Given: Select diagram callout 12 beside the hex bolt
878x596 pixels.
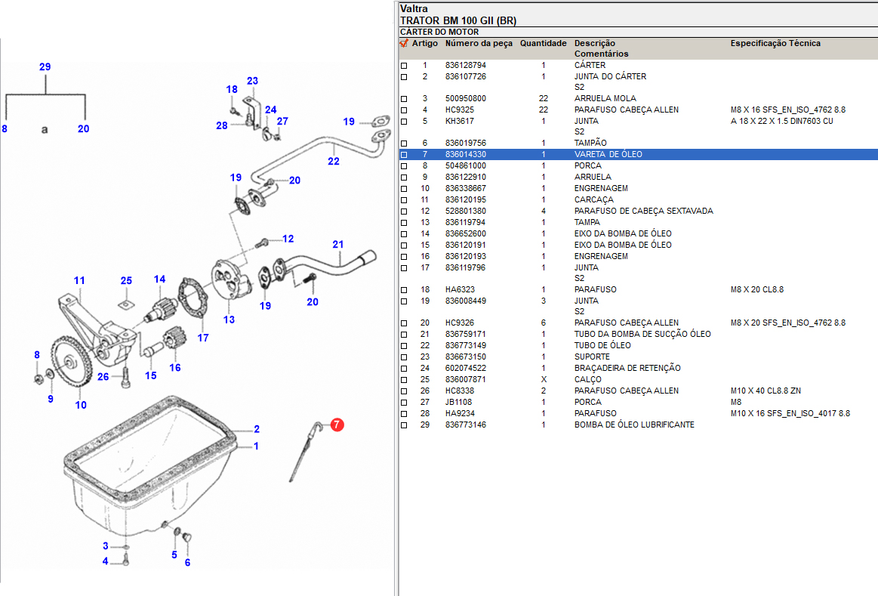Looking at the screenshot, I should point(288,239).
